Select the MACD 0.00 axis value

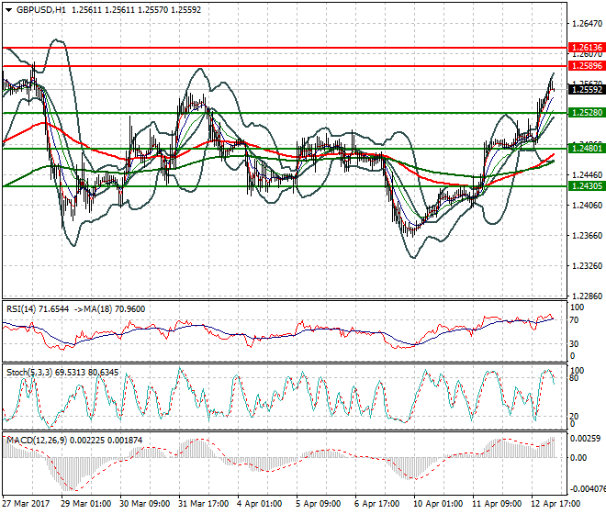[578, 458]
